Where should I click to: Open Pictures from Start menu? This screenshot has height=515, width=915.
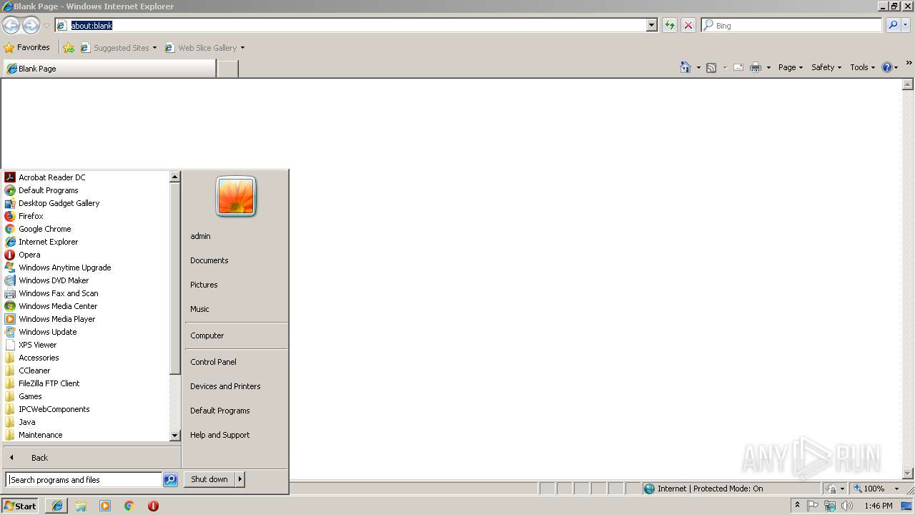pos(204,285)
